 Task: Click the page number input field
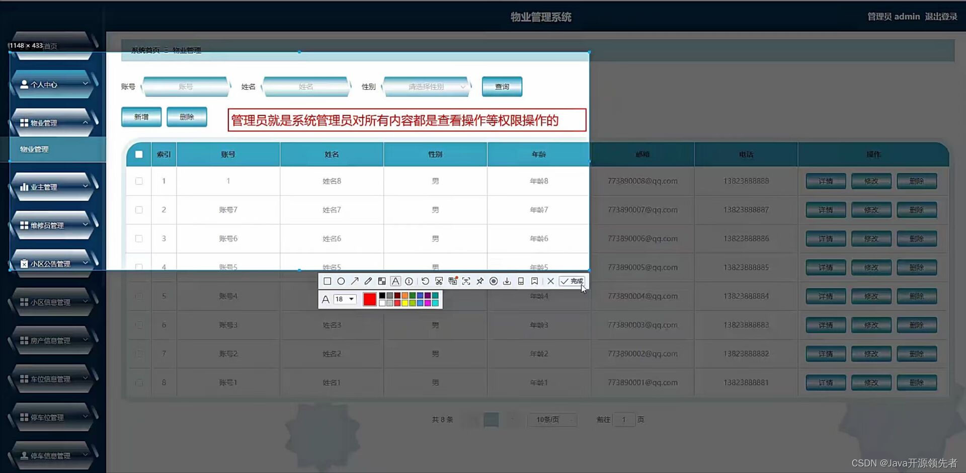tap(624, 419)
